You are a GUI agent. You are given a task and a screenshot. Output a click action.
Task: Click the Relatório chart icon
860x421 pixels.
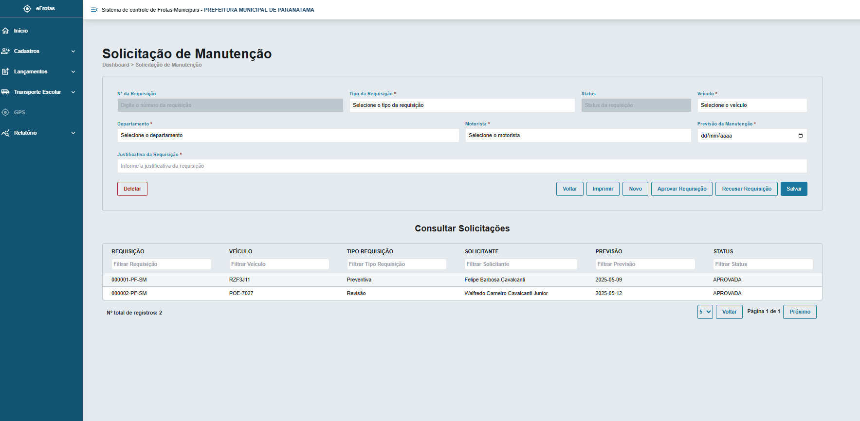[6, 133]
